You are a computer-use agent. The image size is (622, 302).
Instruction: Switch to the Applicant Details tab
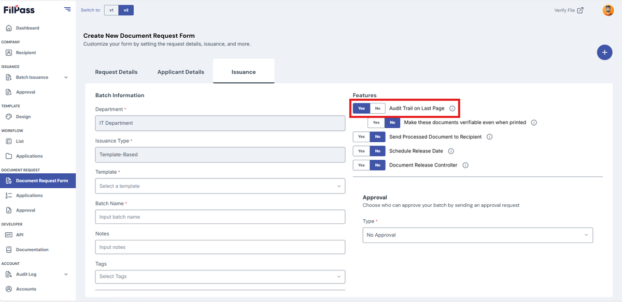181,72
